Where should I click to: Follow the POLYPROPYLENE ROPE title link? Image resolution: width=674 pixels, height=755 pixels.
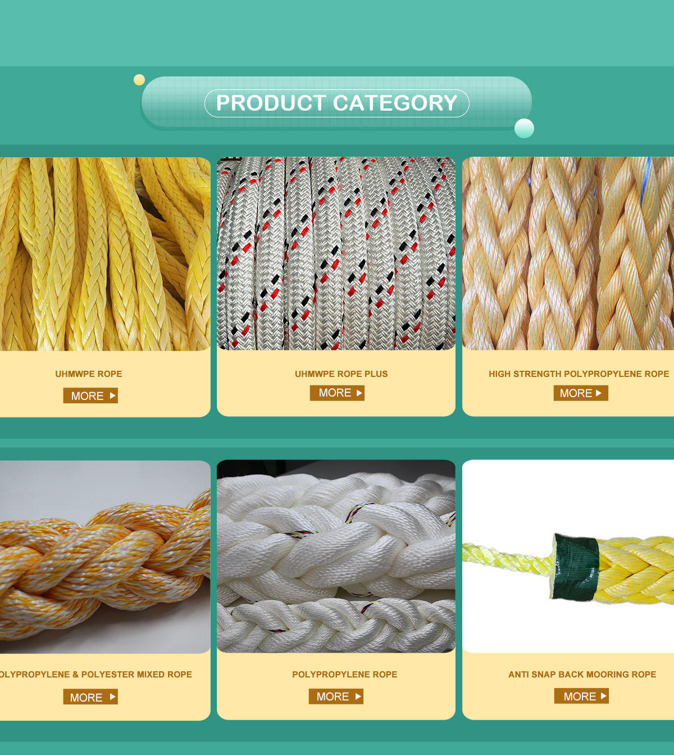coord(345,674)
